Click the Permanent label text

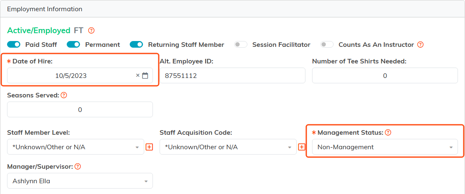(103, 44)
